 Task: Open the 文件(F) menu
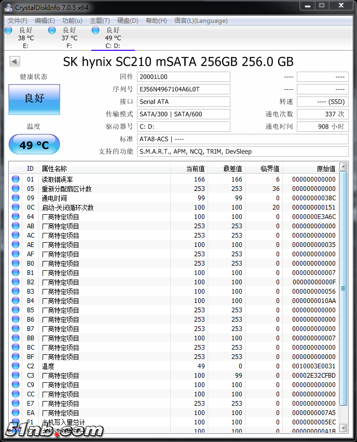pos(17,21)
